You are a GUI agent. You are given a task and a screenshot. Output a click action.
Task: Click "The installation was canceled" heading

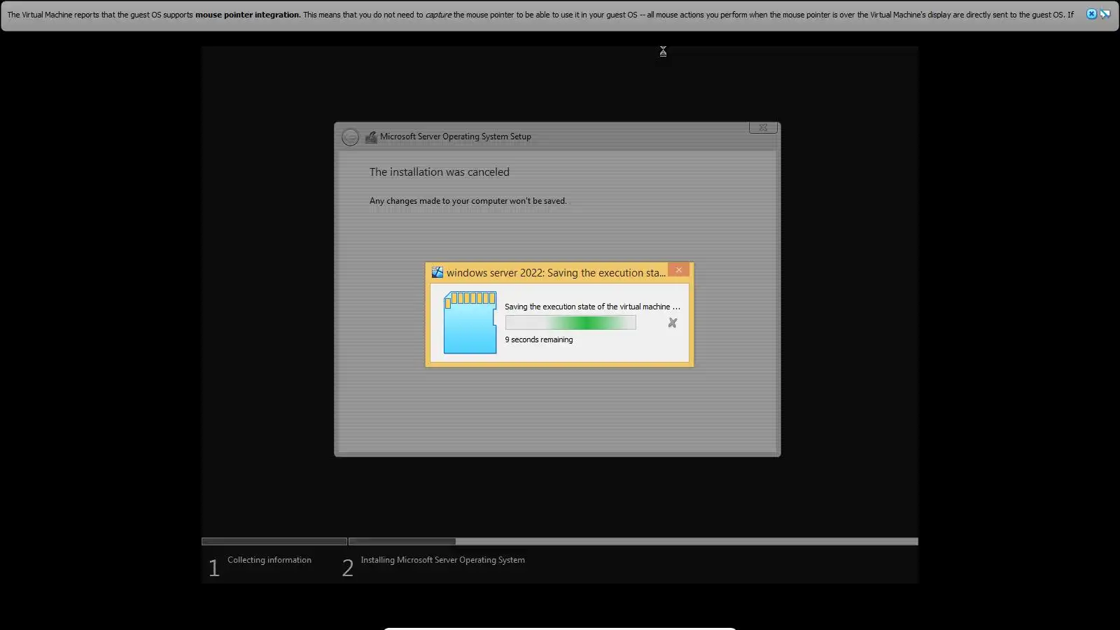[x=440, y=172]
